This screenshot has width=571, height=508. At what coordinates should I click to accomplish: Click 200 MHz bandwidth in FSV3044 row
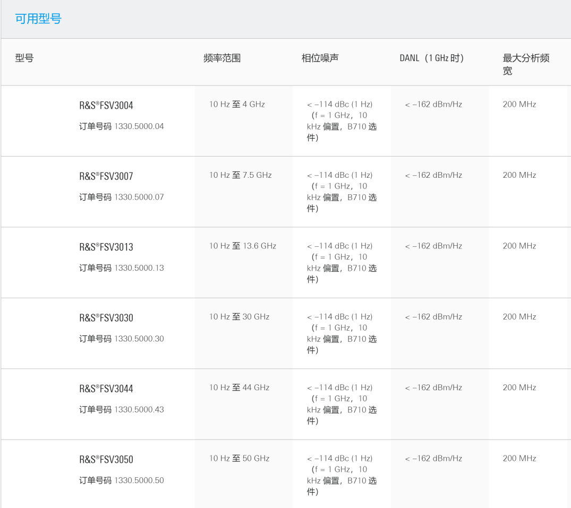(x=519, y=388)
